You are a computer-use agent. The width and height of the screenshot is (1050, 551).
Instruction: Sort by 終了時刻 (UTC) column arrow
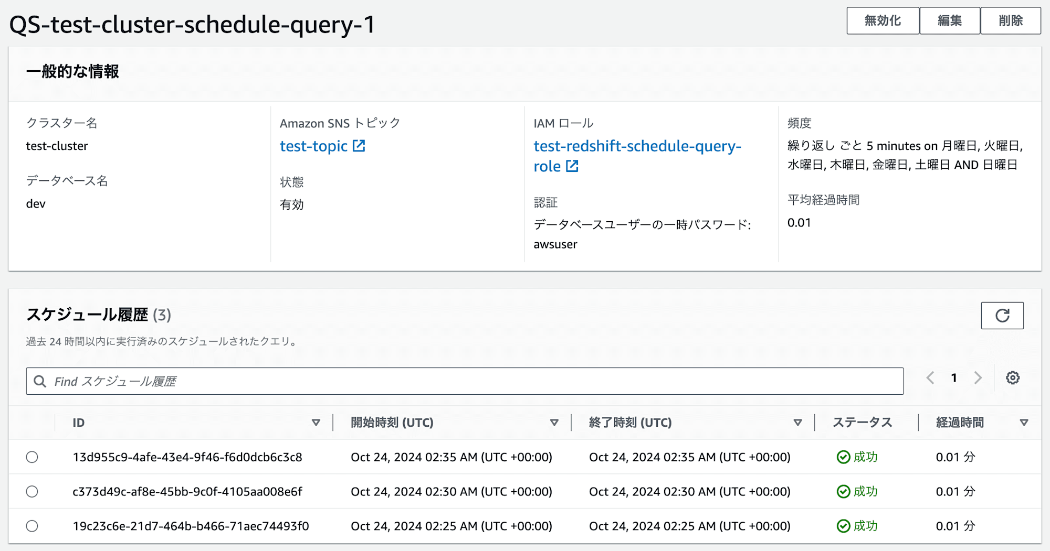click(798, 423)
